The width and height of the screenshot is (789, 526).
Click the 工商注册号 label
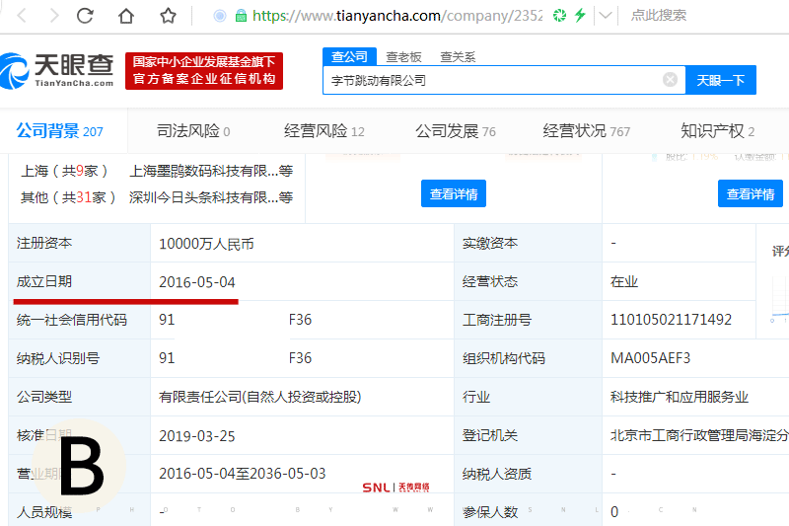497,320
